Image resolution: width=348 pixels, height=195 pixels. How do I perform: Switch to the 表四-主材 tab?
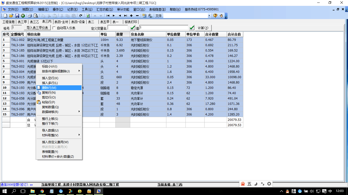coord(61,22)
